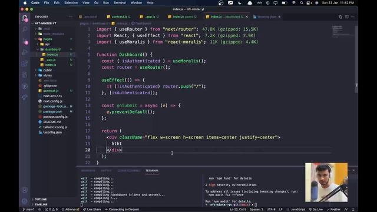Expand the Outline section
Image resolution: width=377 pixels, height=212 pixels.
click(41, 199)
